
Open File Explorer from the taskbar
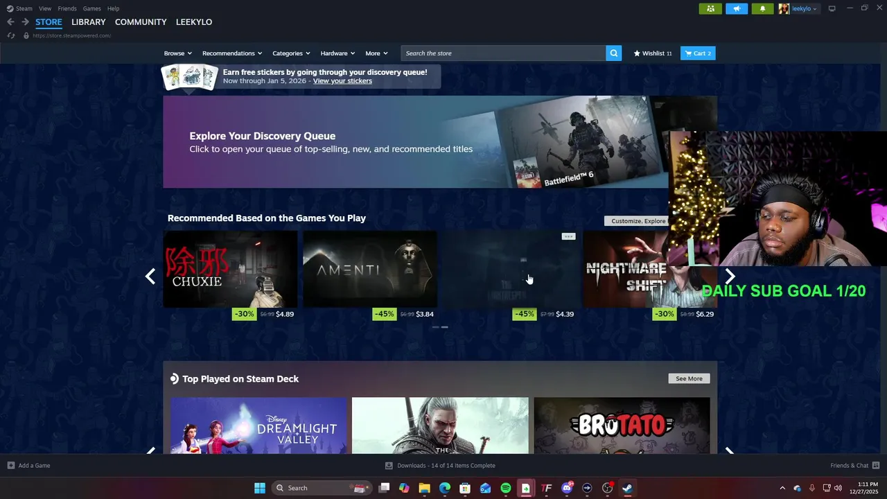coord(424,488)
